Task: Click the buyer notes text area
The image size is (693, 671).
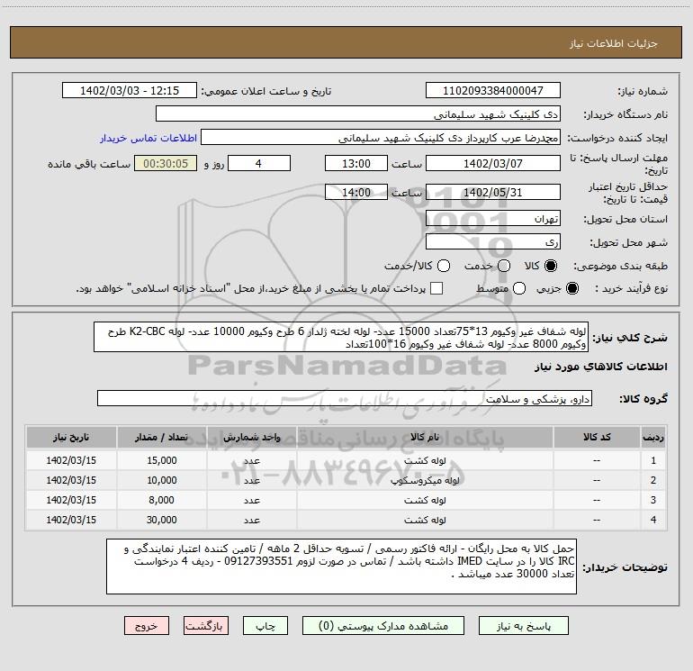Action: (x=341, y=567)
